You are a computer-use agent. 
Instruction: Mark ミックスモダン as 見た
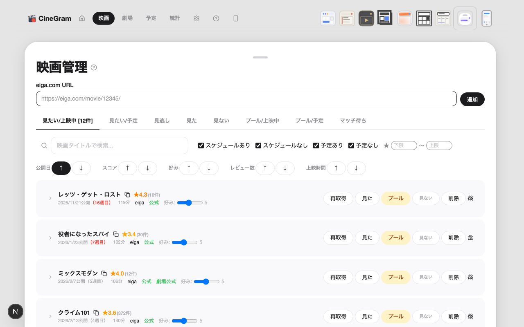pos(367,277)
